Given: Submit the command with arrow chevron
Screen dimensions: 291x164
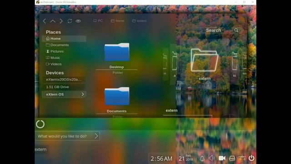Looking at the screenshot, I should 96,136.
